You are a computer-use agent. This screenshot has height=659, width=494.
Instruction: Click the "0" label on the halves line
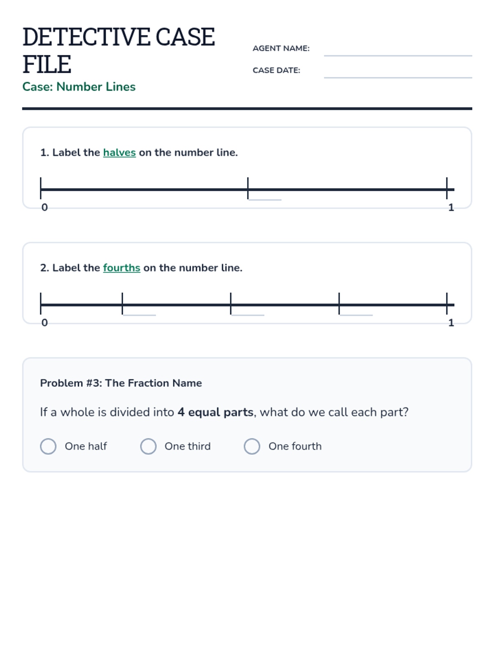[x=44, y=207]
